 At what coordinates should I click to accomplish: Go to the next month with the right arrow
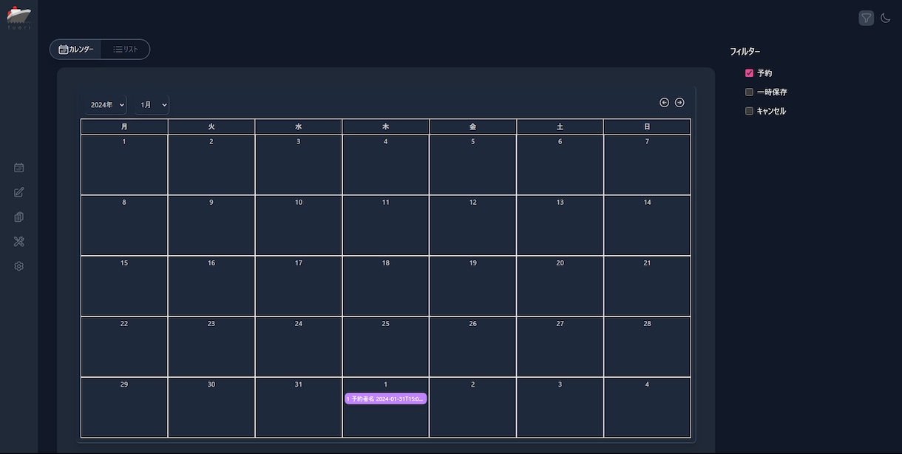(679, 103)
